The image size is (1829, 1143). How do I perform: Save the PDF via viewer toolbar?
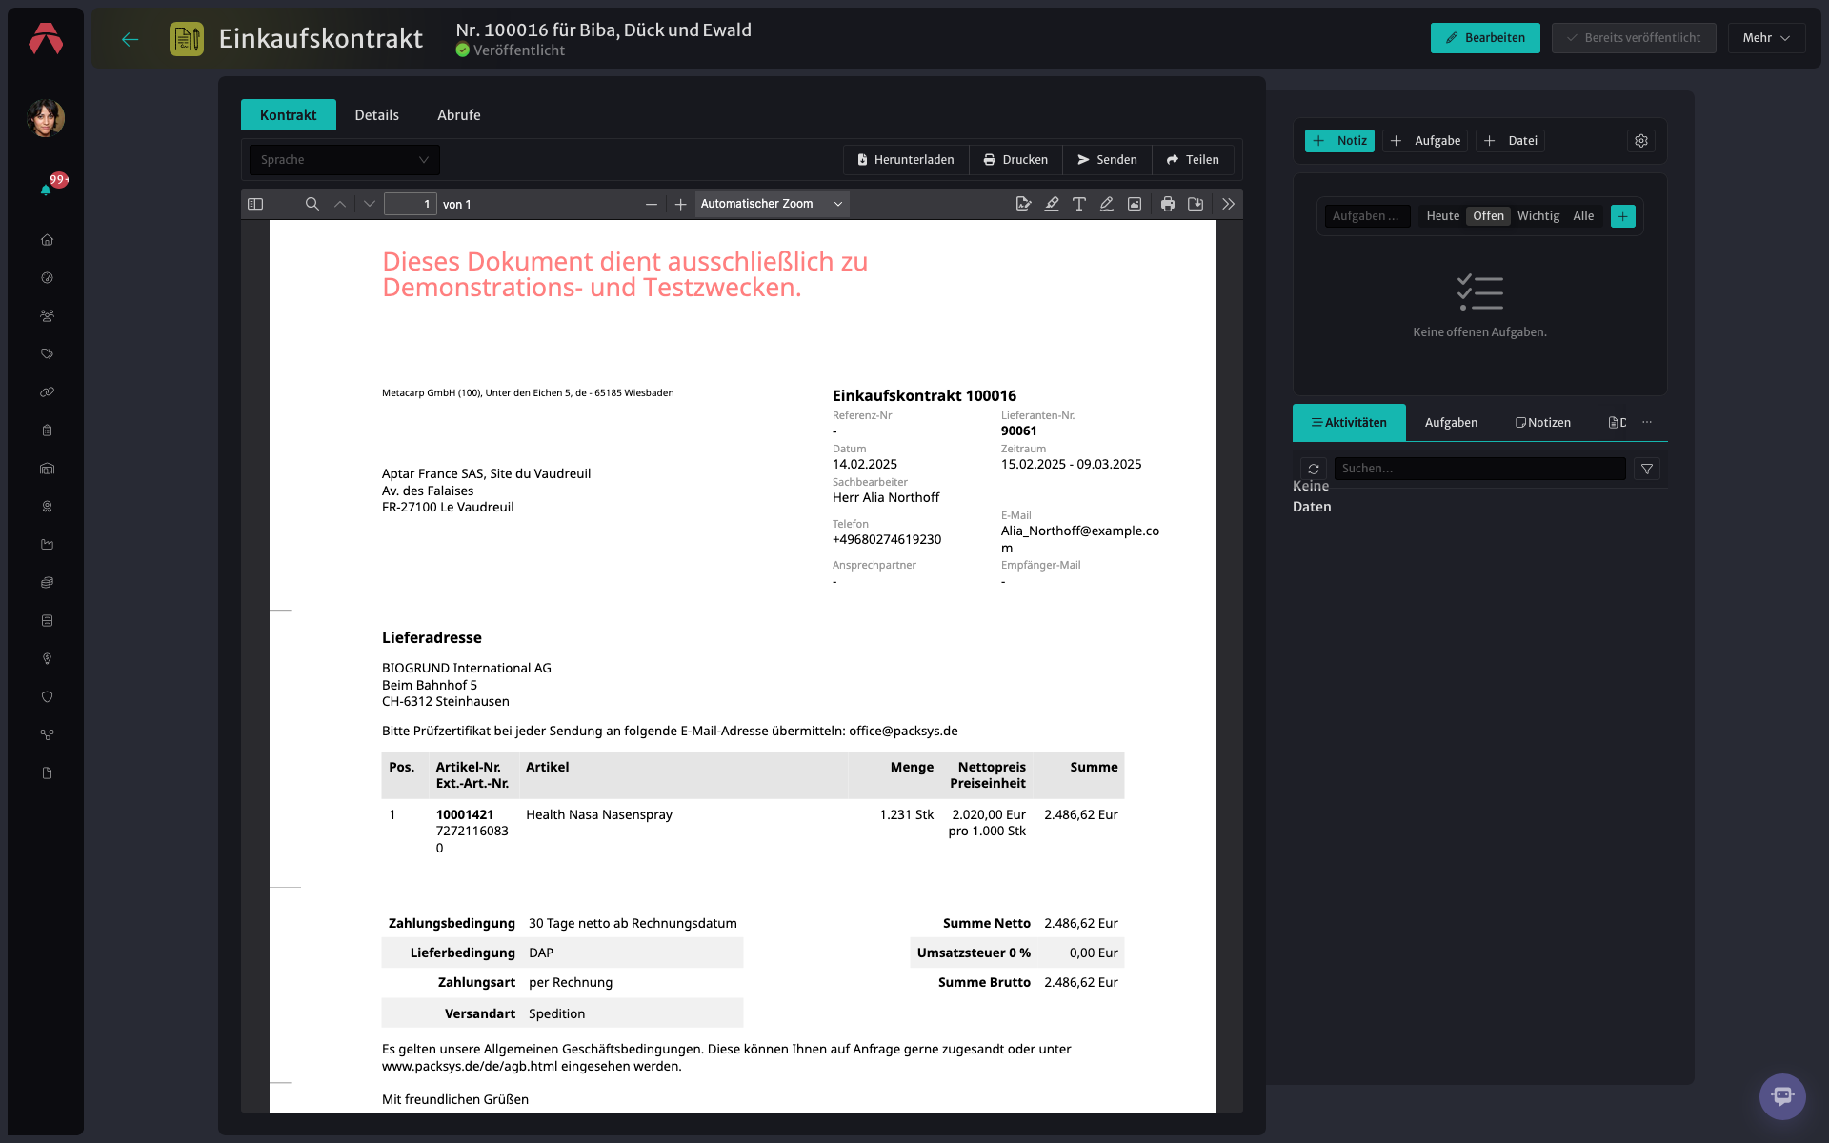point(1196,204)
